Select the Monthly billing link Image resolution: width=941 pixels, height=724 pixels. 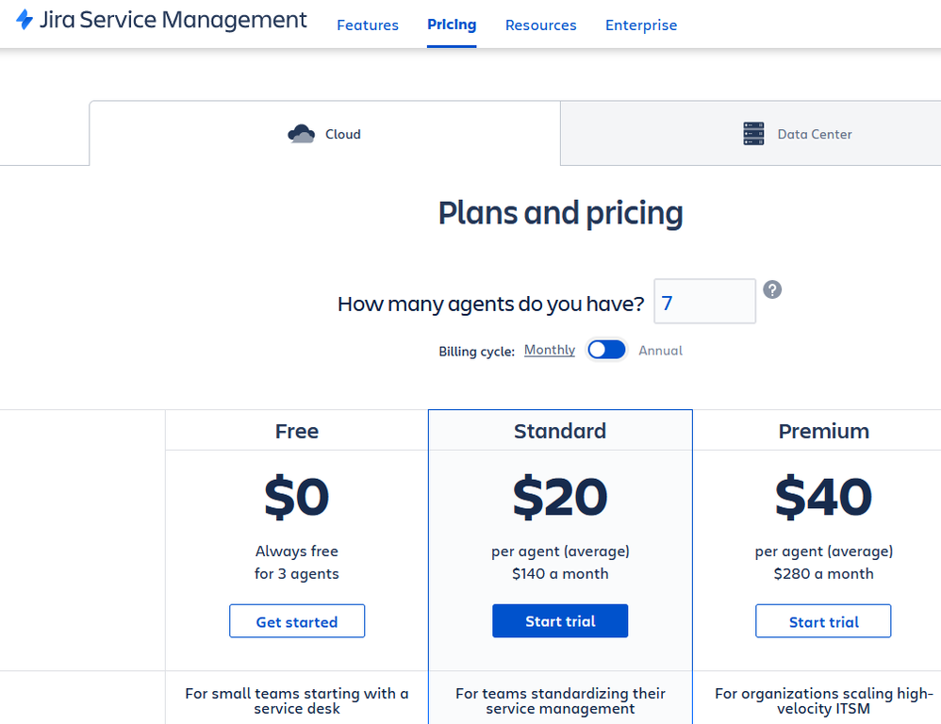pyautogui.click(x=550, y=350)
